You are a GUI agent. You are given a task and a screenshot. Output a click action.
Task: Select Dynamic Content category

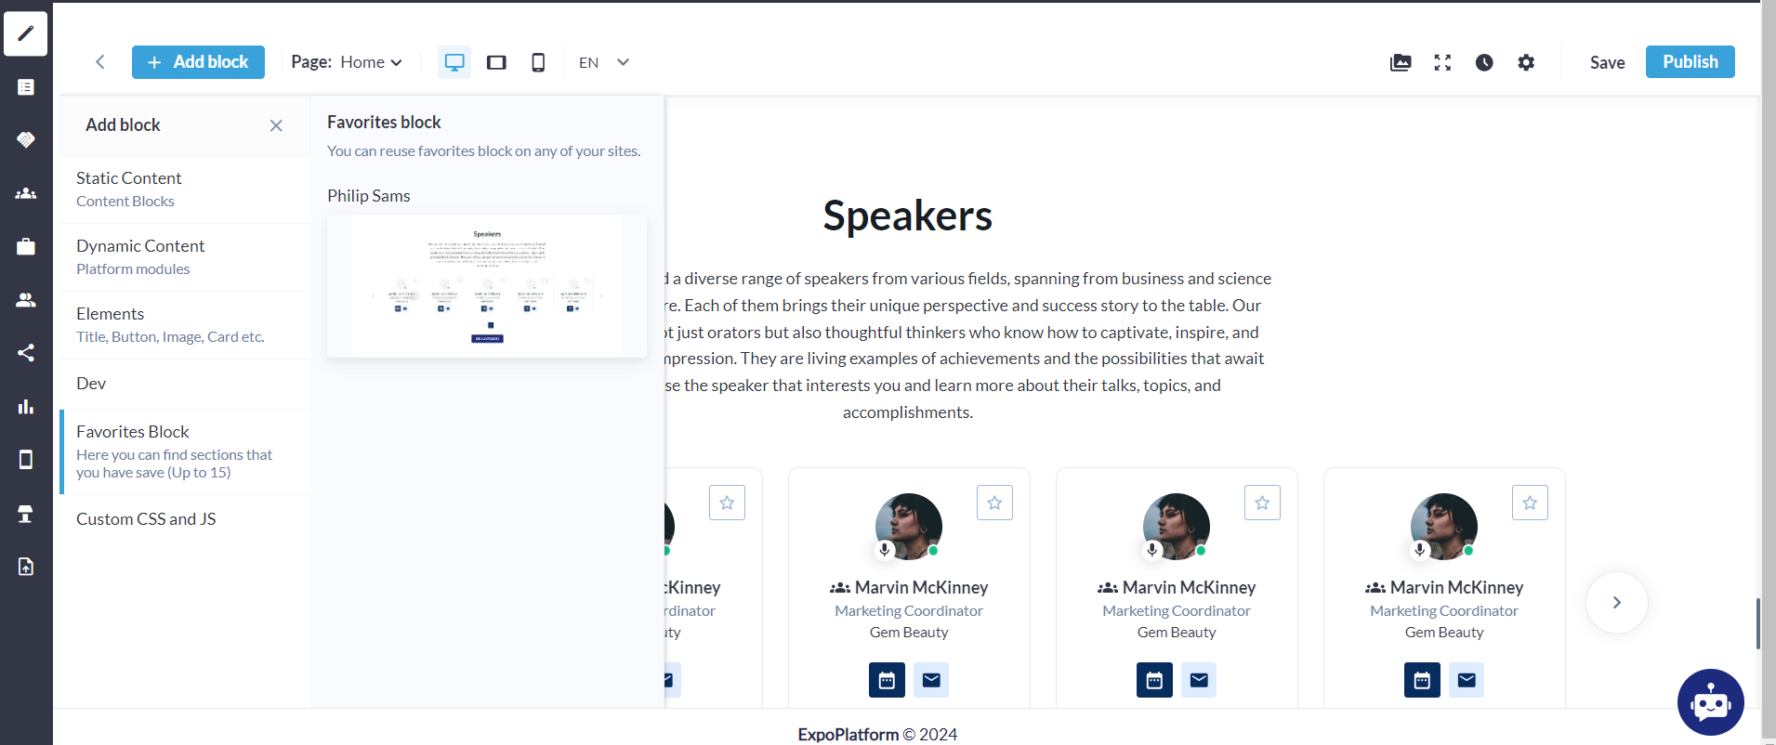[x=185, y=257]
